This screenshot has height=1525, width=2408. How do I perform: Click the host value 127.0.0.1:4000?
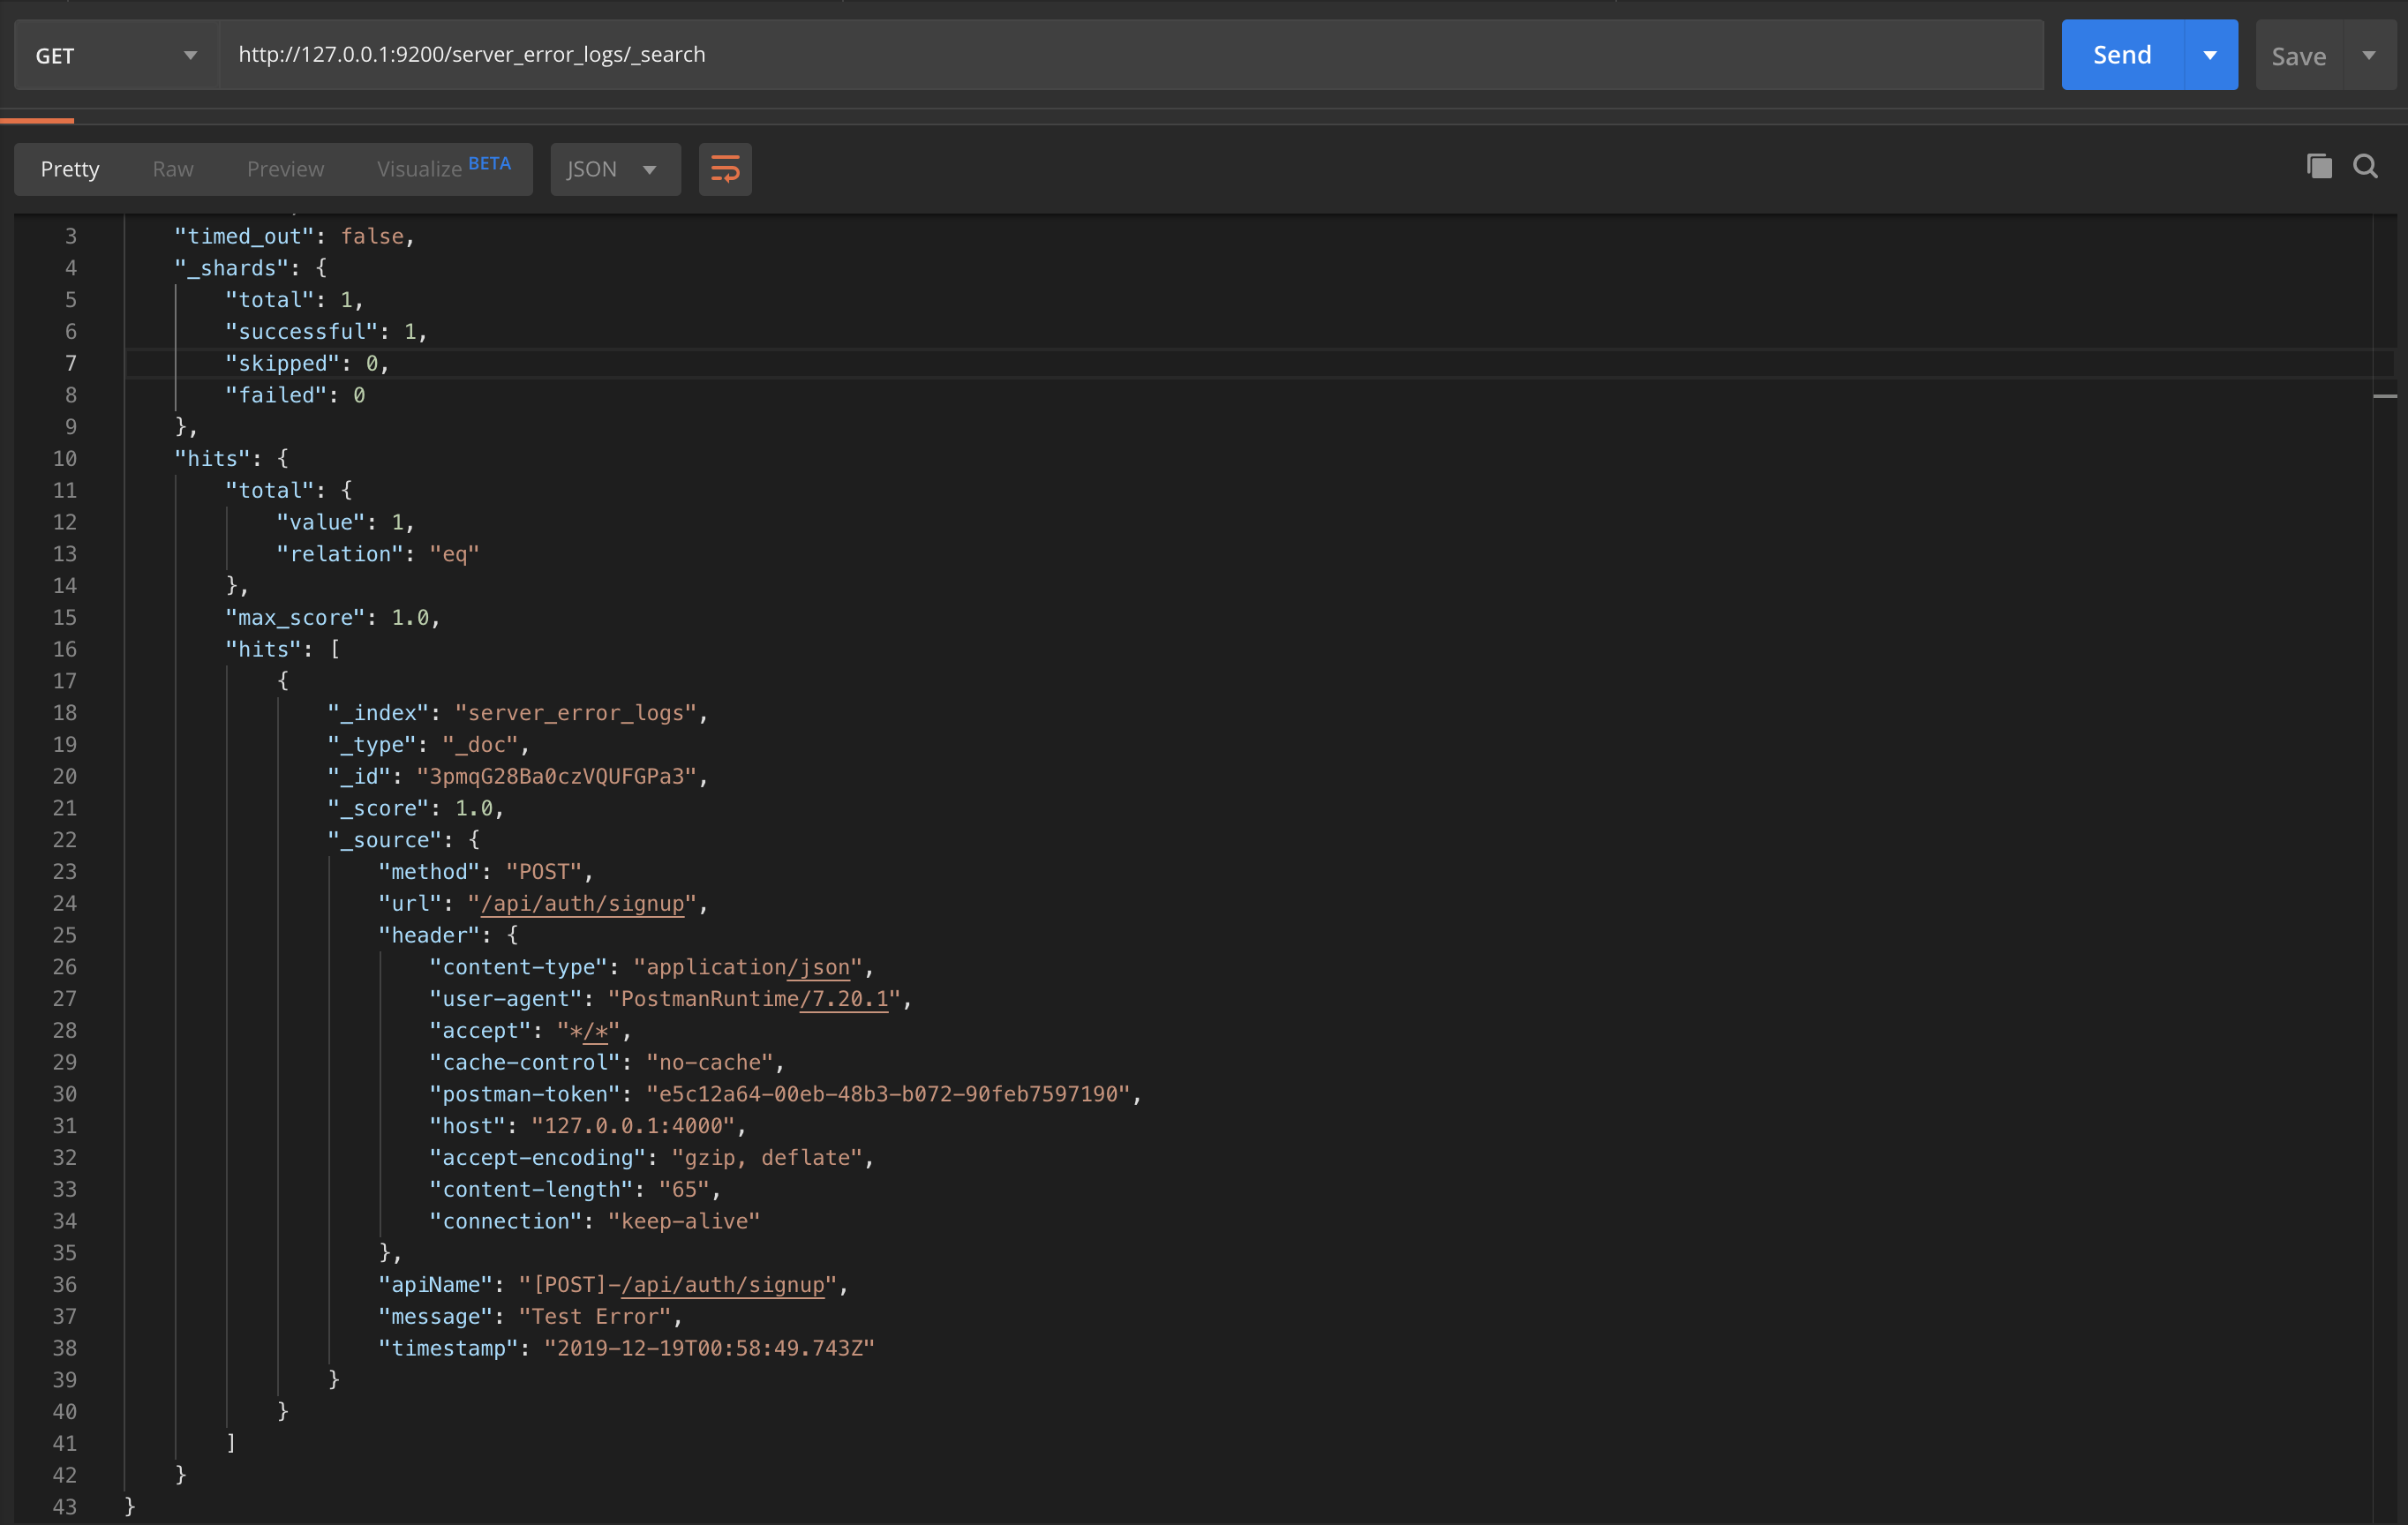click(633, 1126)
